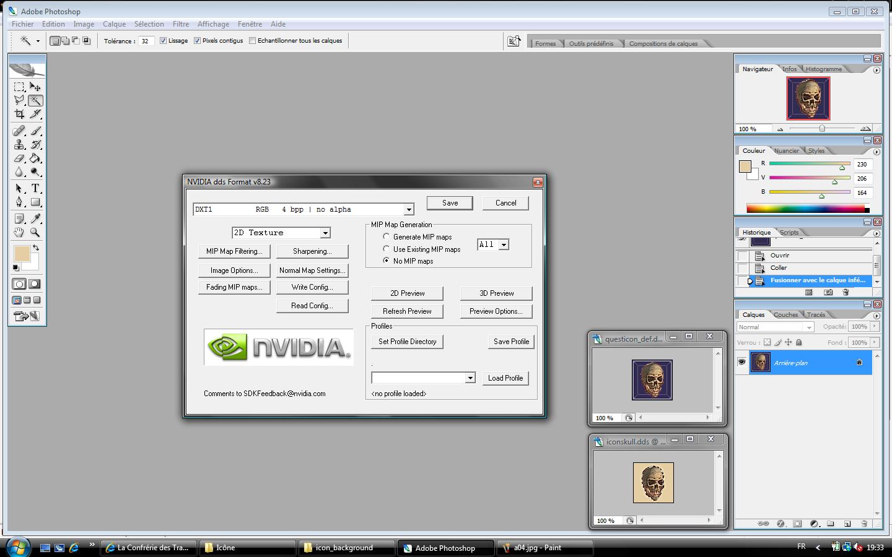892x557 pixels.
Task: Select the Clone Stamp tool
Action: click(x=19, y=144)
